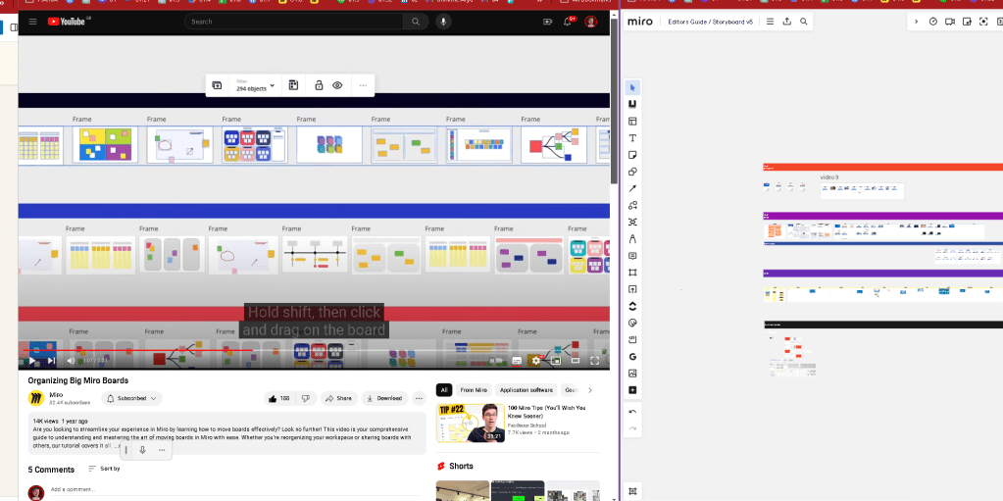Click the YouTube search field

click(x=294, y=22)
